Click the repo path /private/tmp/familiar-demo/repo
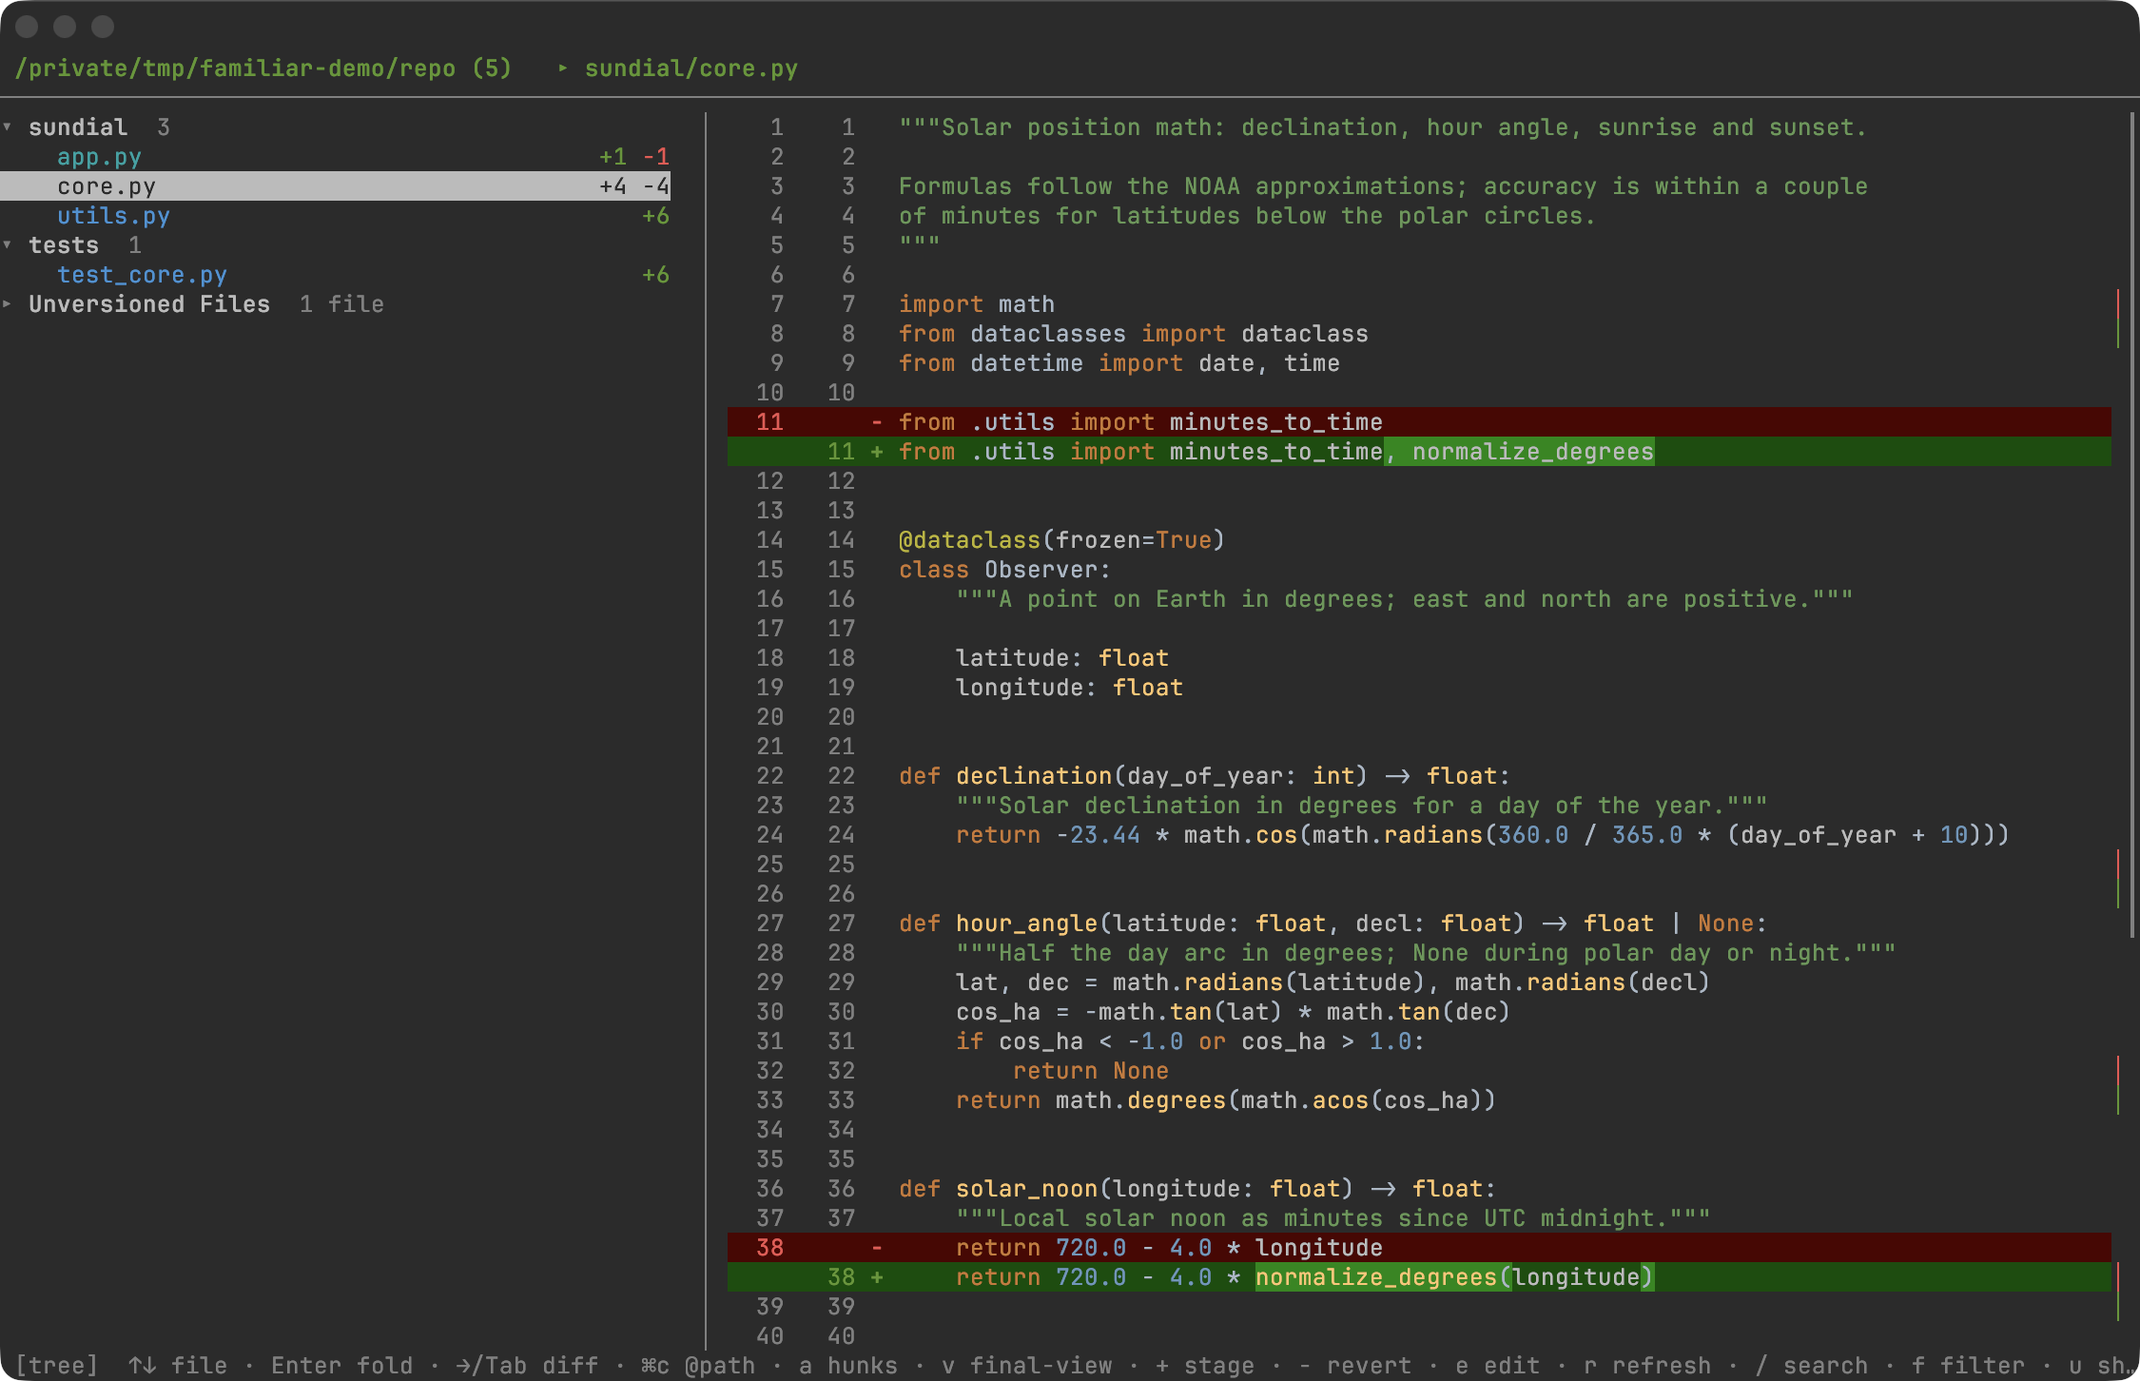 click(x=235, y=68)
